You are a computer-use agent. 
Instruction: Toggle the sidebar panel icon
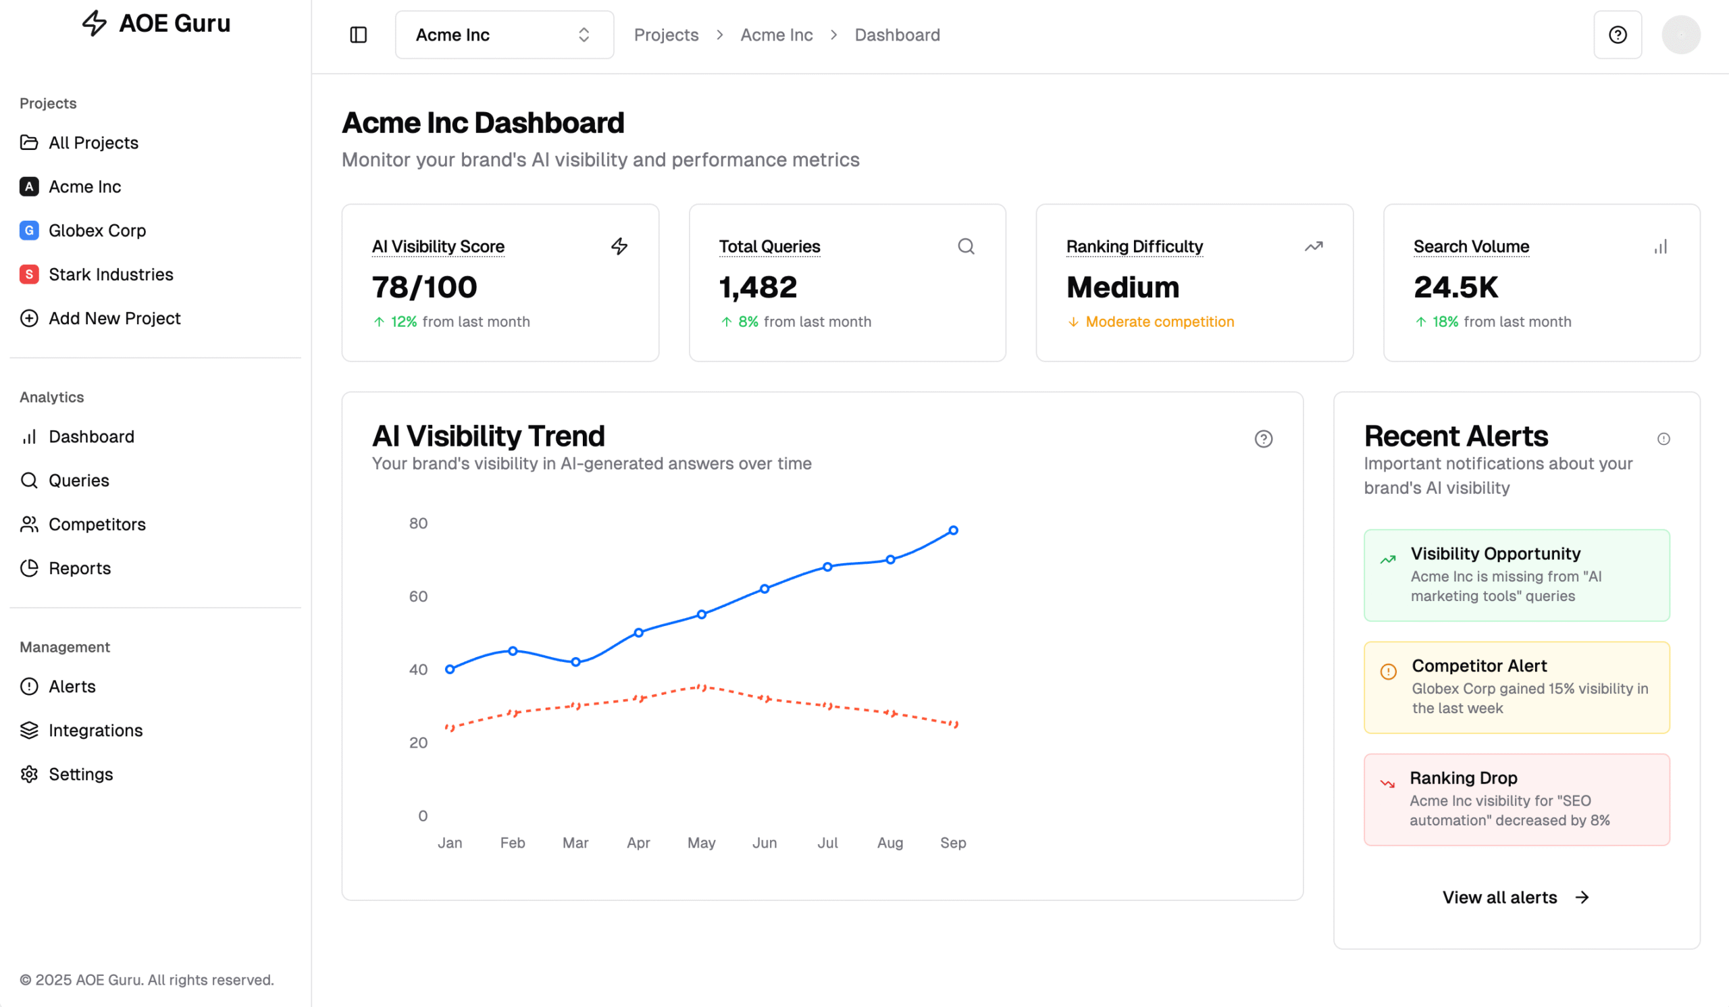pyautogui.click(x=358, y=35)
